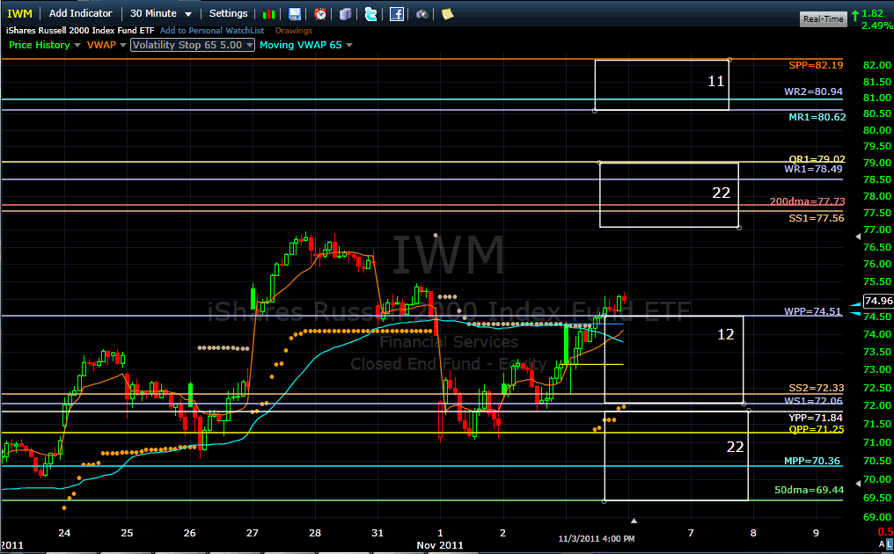Image resolution: width=894 pixels, height=554 pixels.
Task: Click the IWM ticker symbol
Action: 19,14
